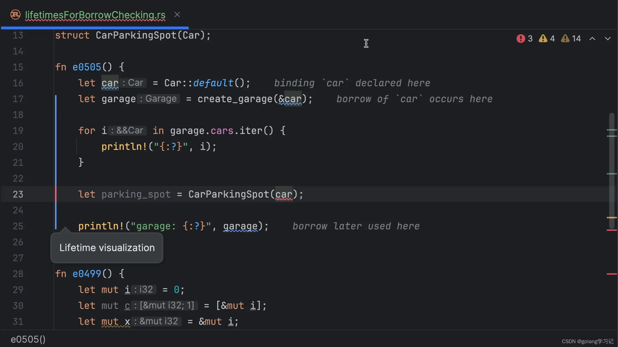This screenshot has height=347, width=618.
Task: Click the red errors indicator showing 3
Action: pyautogui.click(x=525, y=38)
